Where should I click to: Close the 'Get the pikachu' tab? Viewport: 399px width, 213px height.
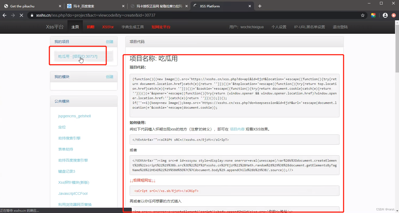pyautogui.click(x=60, y=6)
